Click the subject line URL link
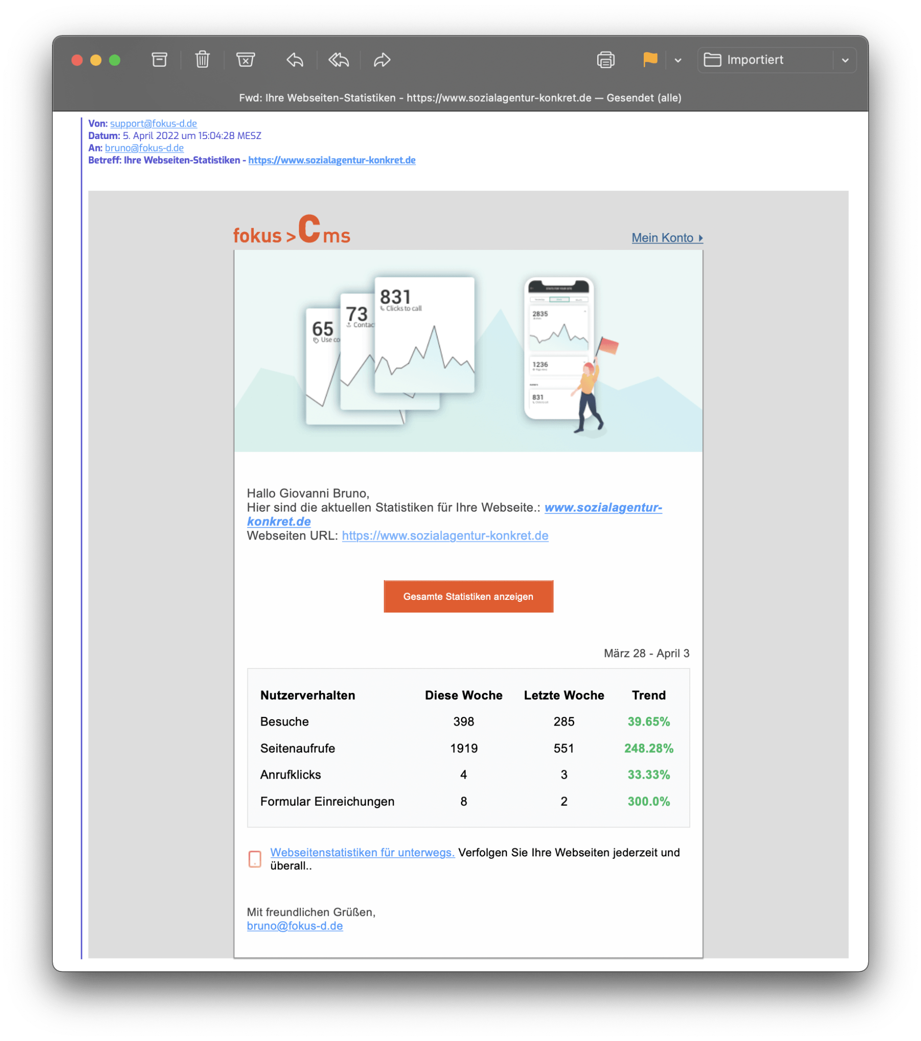Viewport: 921px width, 1041px height. pos(331,160)
